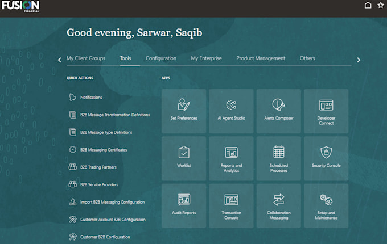Open Setup and Maintenance tile
The width and height of the screenshot is (387, 244).
(326, 206)
